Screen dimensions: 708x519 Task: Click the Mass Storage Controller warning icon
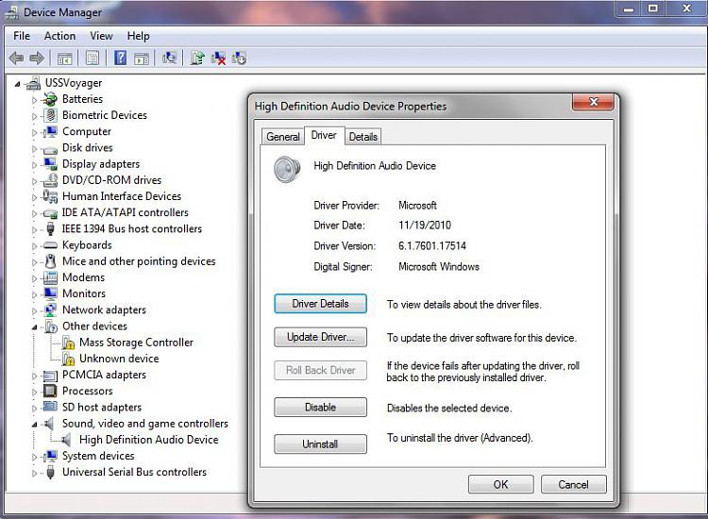point(68,343)
